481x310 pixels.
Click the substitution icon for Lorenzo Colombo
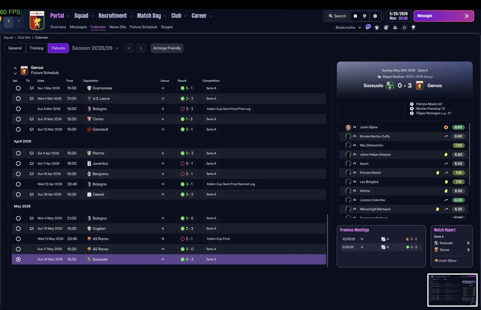click(x=446, y=200)
